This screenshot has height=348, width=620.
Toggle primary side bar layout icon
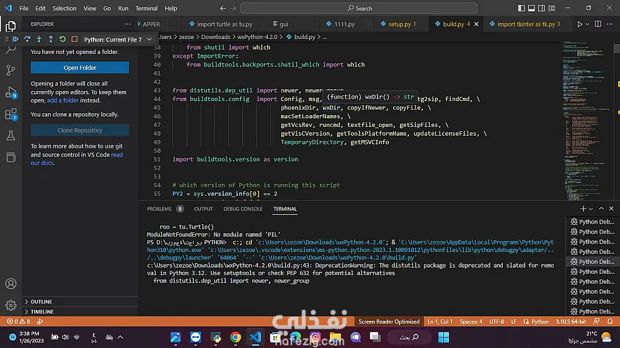tap(521, 8)
